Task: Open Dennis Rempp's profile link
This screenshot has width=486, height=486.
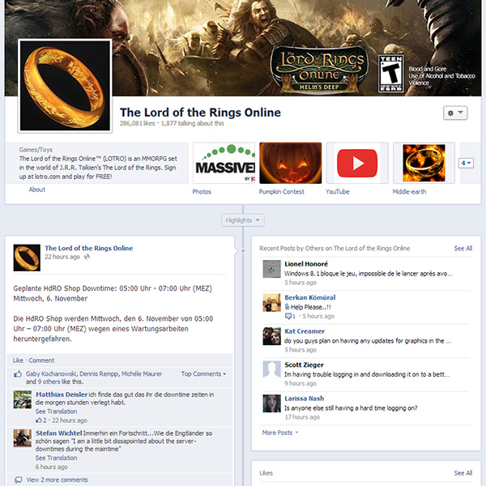Action: coord(99,373)
